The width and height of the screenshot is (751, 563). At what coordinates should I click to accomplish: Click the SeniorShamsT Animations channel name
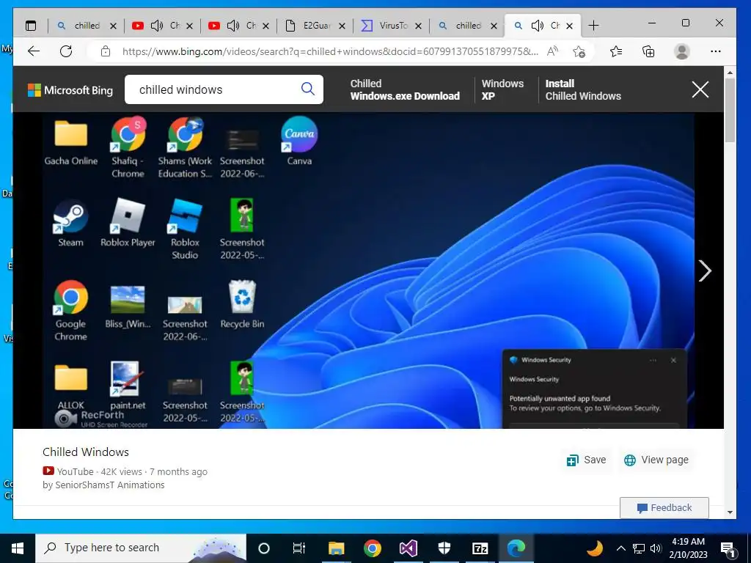coord(110,485)
